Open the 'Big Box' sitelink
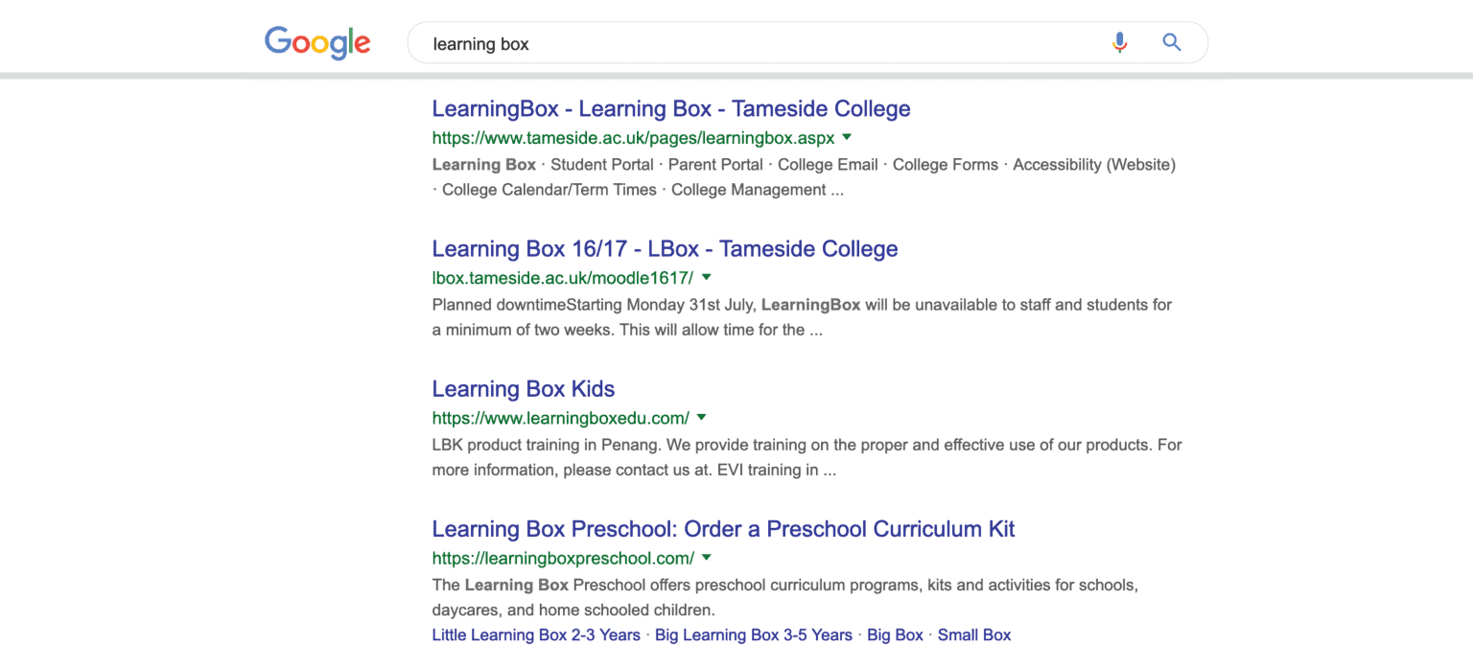1473x668 pixels. pos(895,635)
